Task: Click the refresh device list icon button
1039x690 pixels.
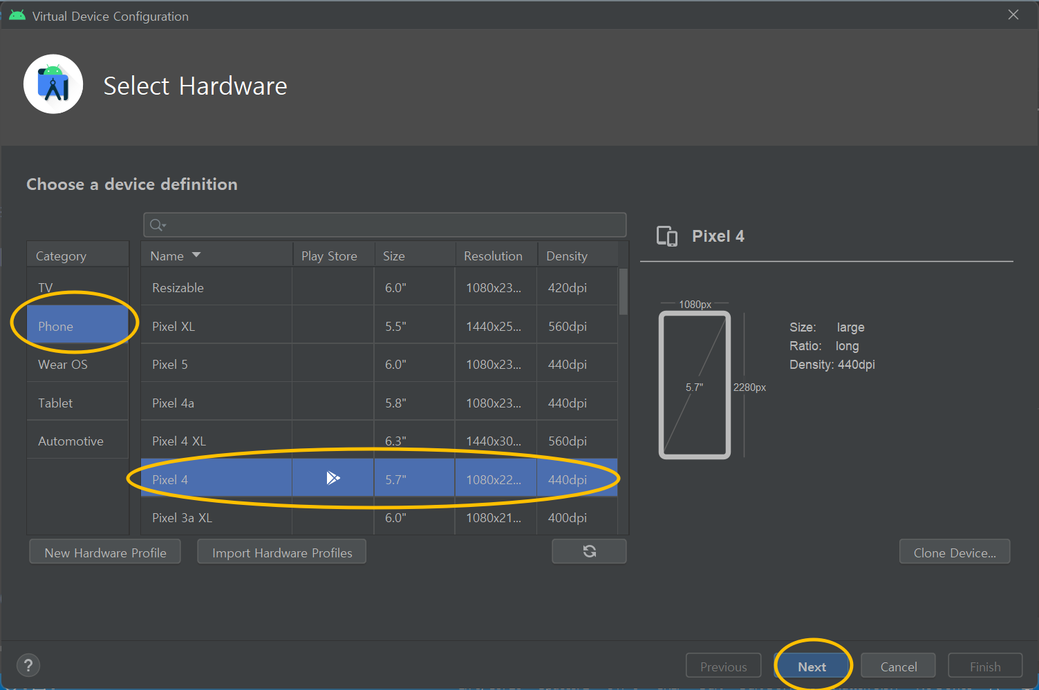Action: pos(589,551)
